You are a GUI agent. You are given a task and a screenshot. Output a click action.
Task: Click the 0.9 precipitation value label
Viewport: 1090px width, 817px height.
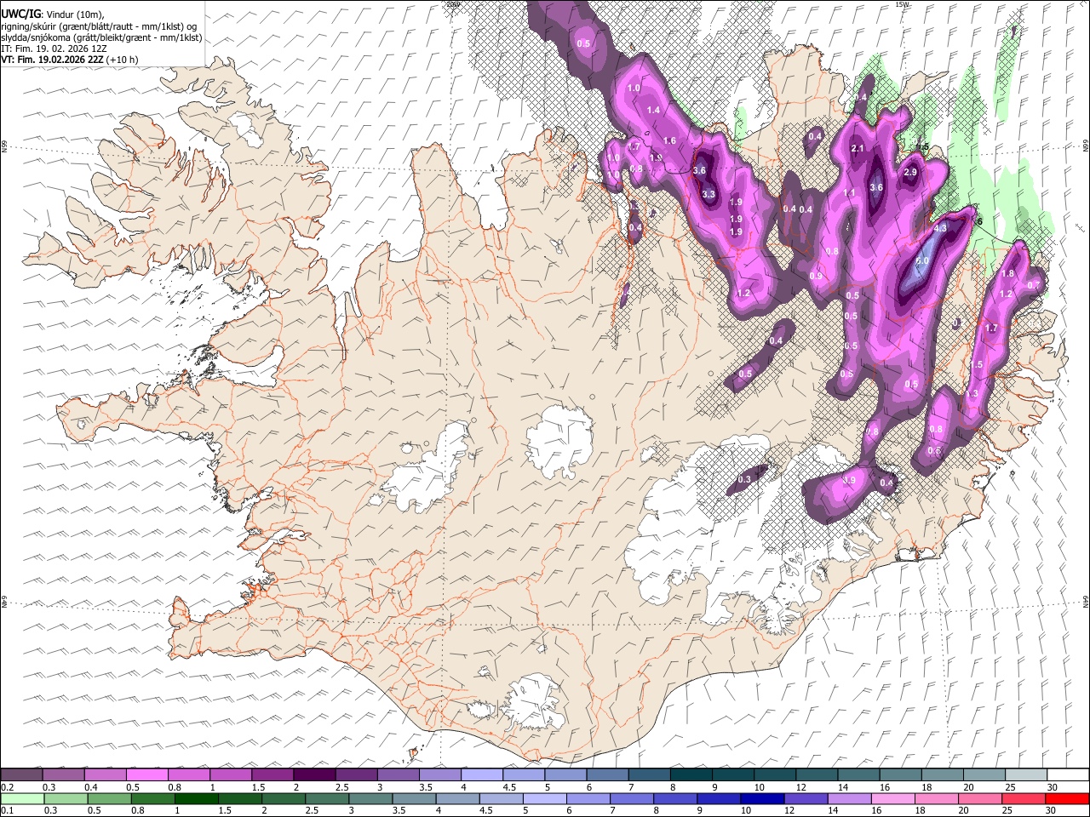point(816,277)
